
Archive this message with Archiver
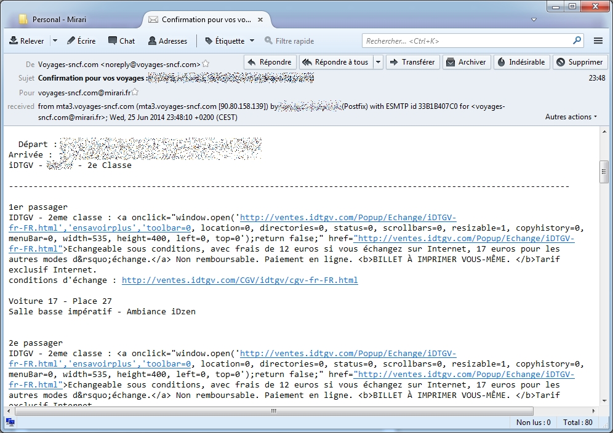click(466, 62)
